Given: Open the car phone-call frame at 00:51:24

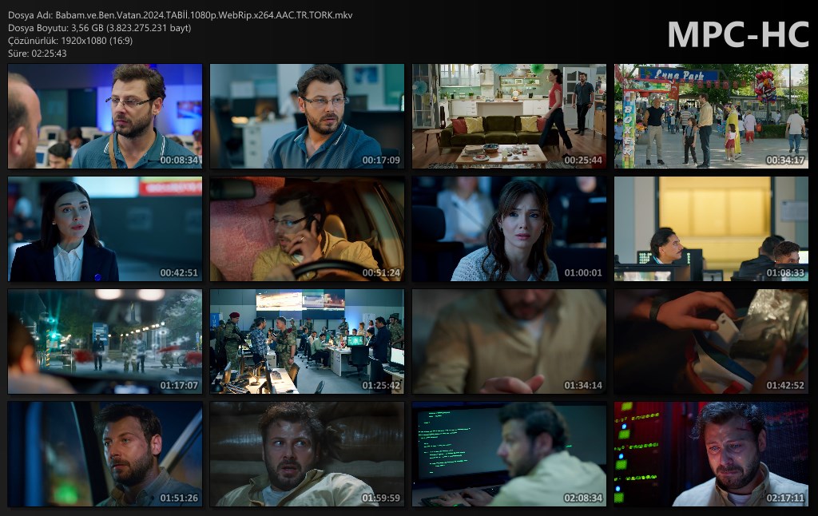Looking at the screenshot, I should point(307,229).
